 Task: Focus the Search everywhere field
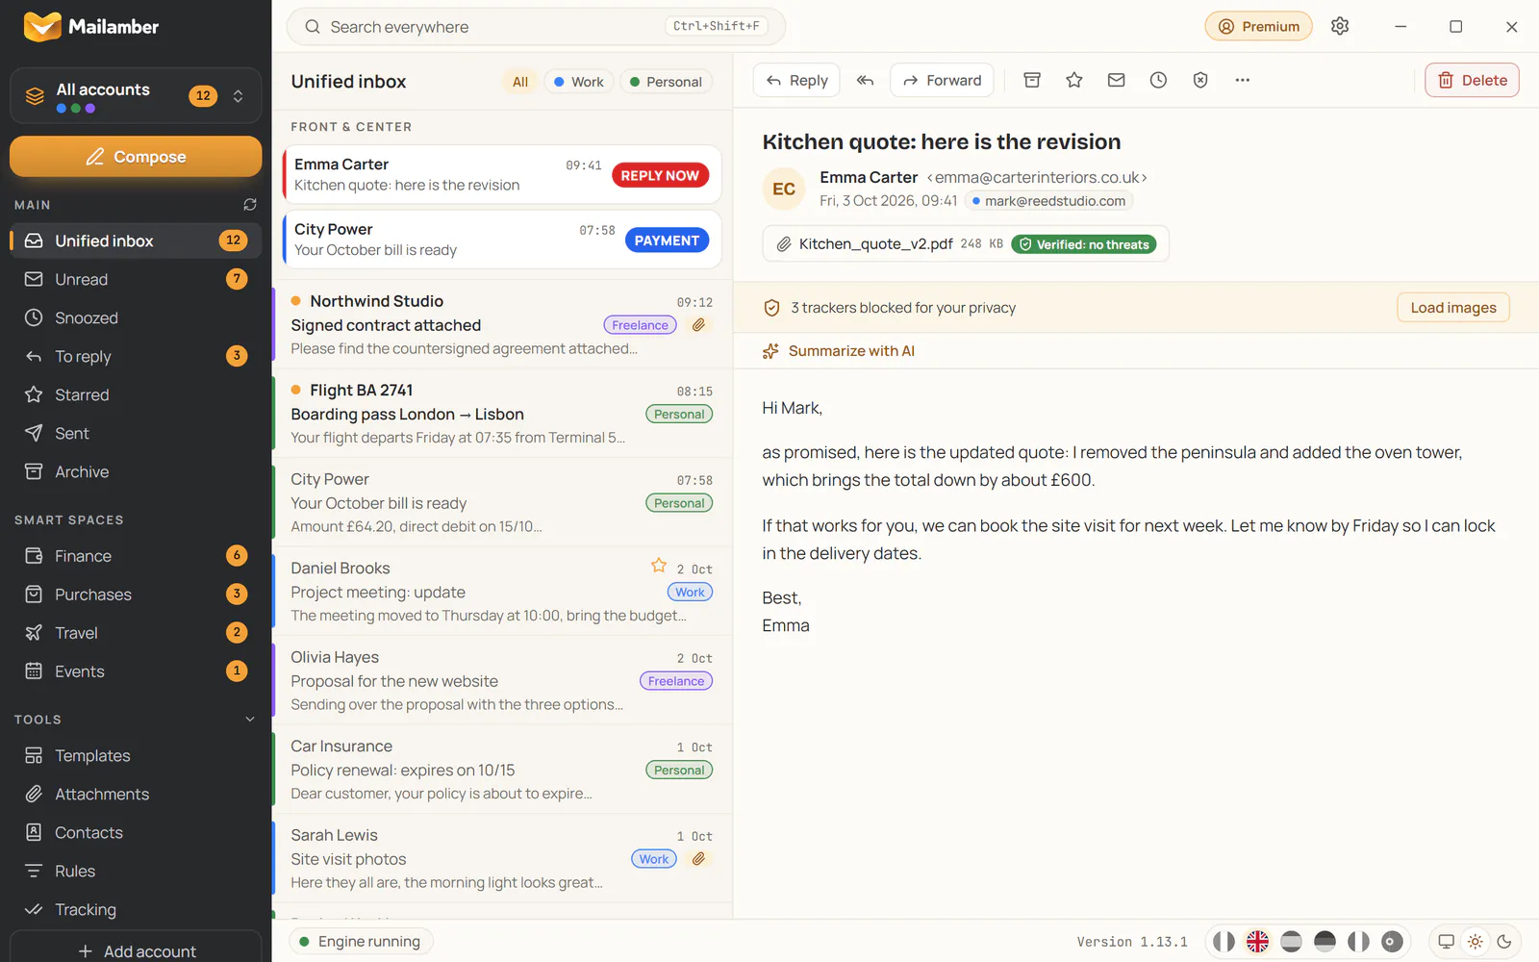(x=536, y=27)
